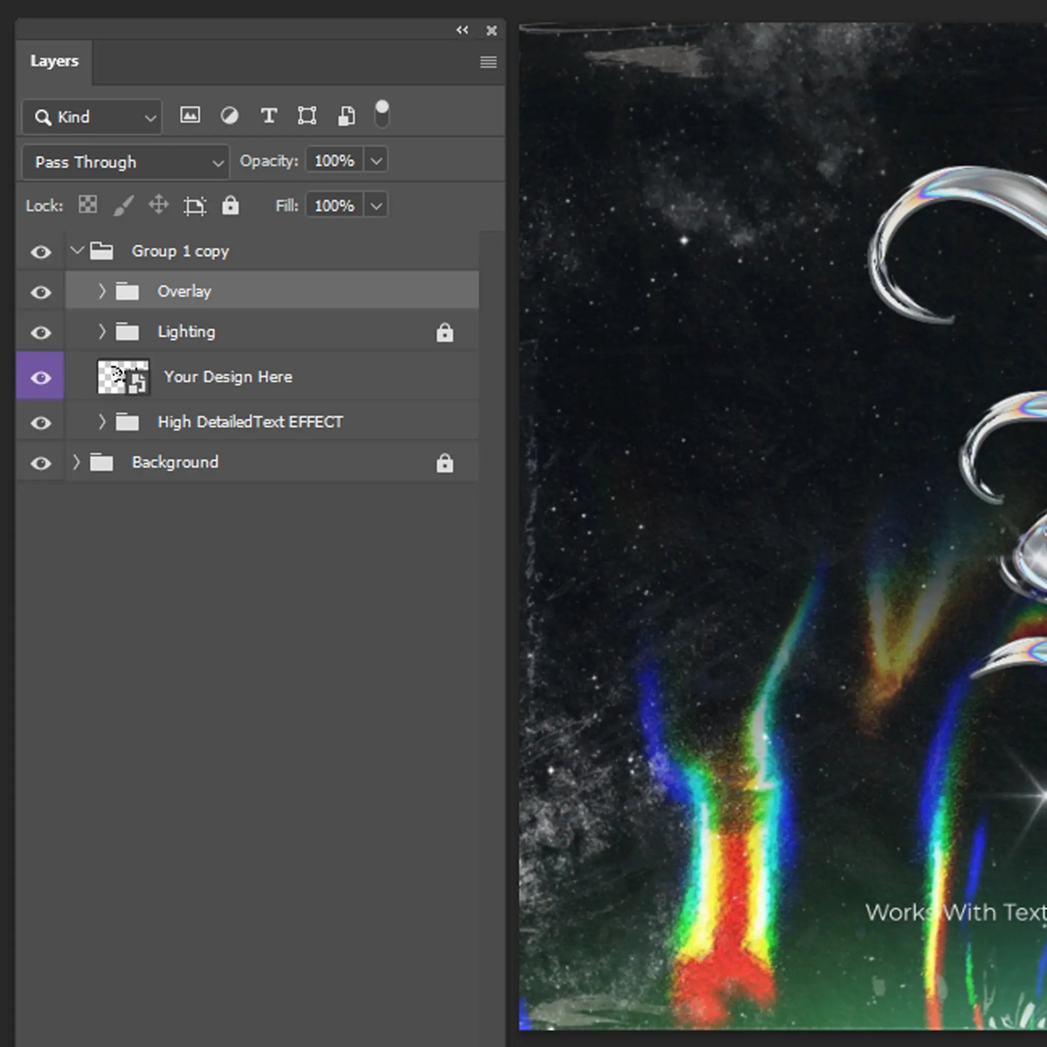This screenshot has height=1047, width=1047.
Task: Expand the Background group
Action: [x=76, y=462]
